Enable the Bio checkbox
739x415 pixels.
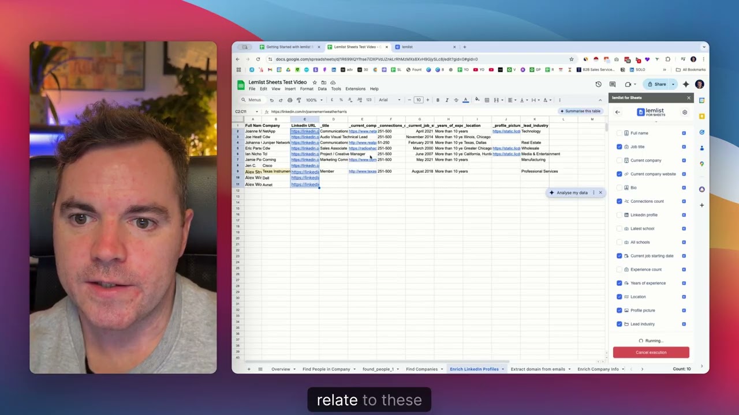619,188
